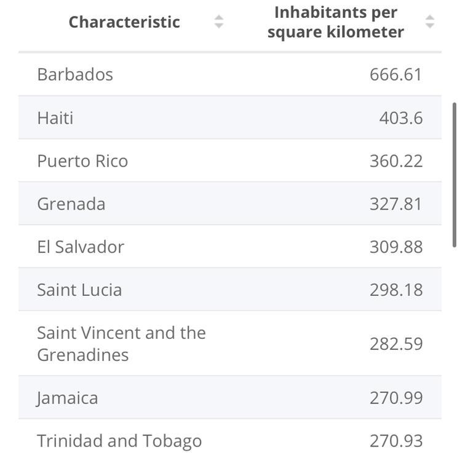460x460 pixels.
Task: Select the Puerto Rico row
Action: pos(230,161)
